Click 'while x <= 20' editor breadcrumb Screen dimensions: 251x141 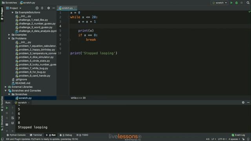pyautogui.click(x=78, y=98)
